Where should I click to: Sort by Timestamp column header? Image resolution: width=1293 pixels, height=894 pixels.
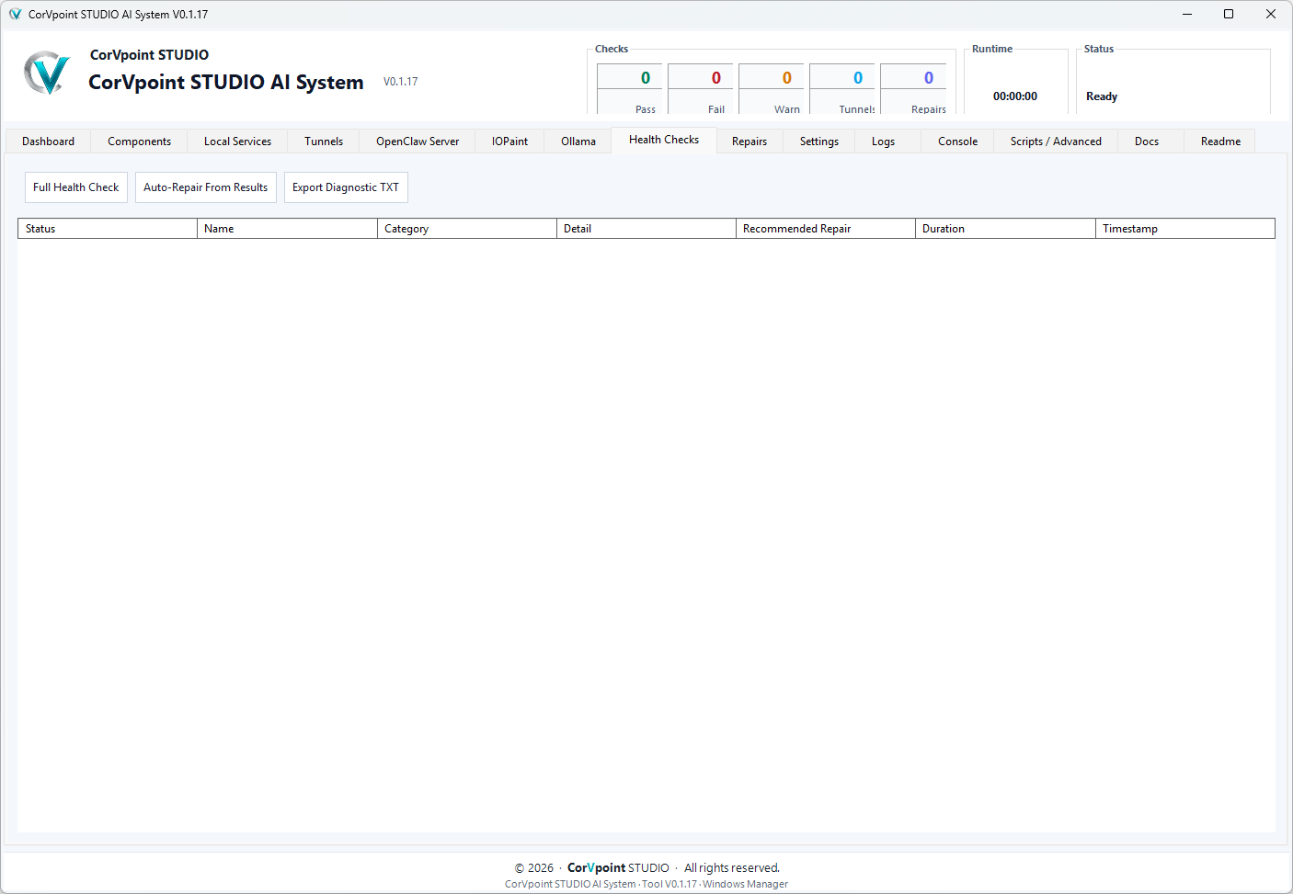pos(1185,229)
